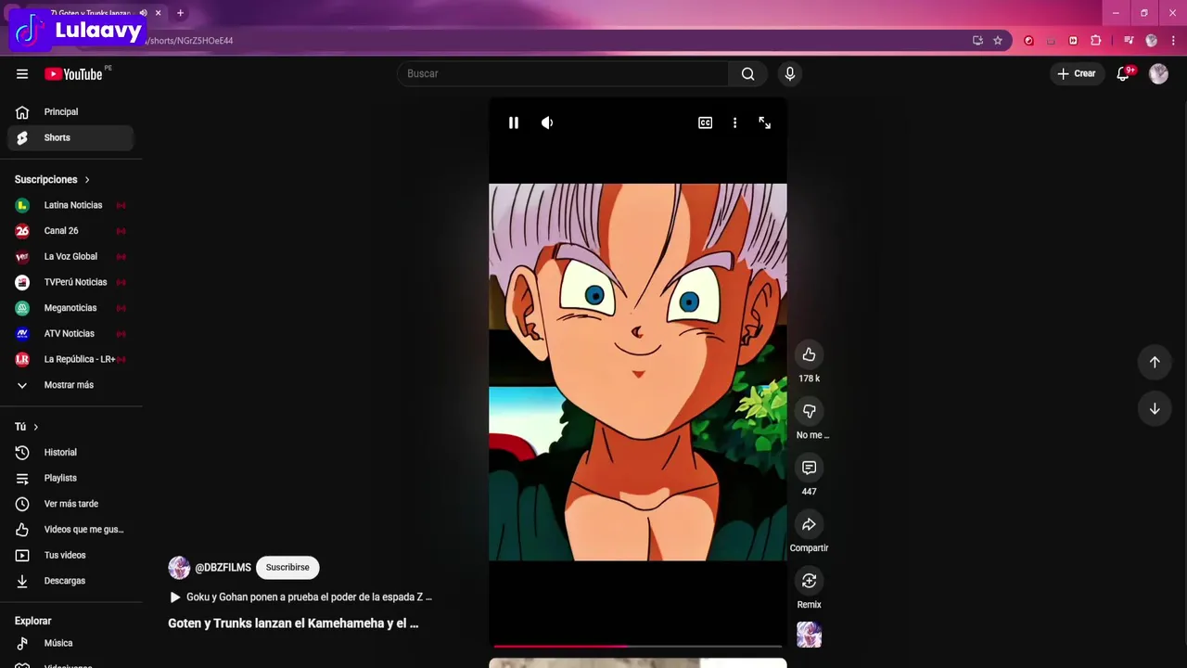Image resolution: width=1187 pixels, height=668 pixels.
Task: Open the Tú section
Action: [27, 427]
